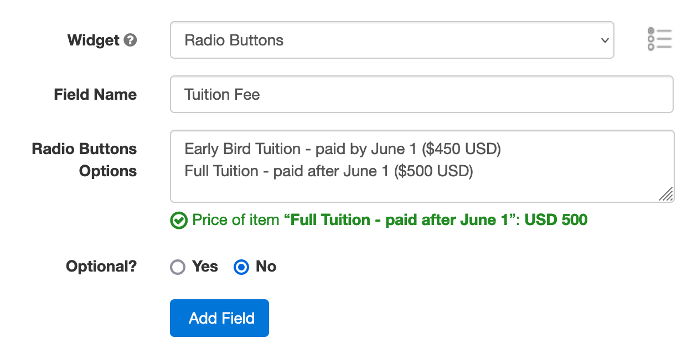Click the radio list icon next to Widget dropdown

pos(659,39)
